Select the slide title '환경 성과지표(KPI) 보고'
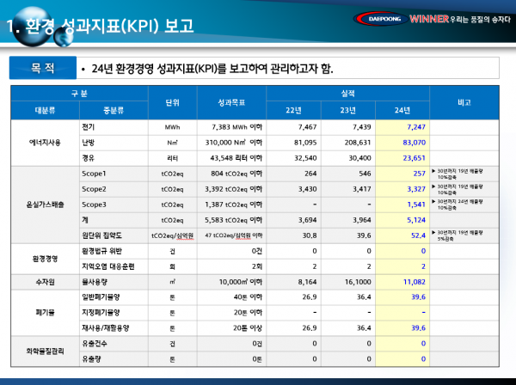Screen dimensions: 516x385 coord(109,26)
